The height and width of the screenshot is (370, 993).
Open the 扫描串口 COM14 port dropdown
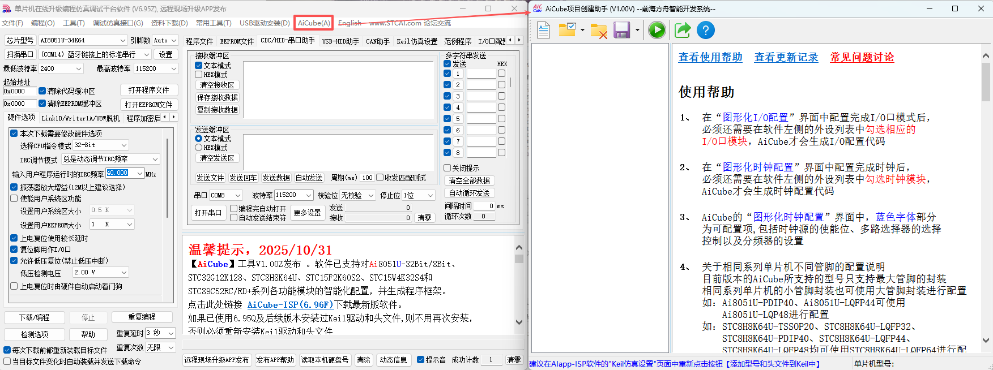tap(147, 55)
